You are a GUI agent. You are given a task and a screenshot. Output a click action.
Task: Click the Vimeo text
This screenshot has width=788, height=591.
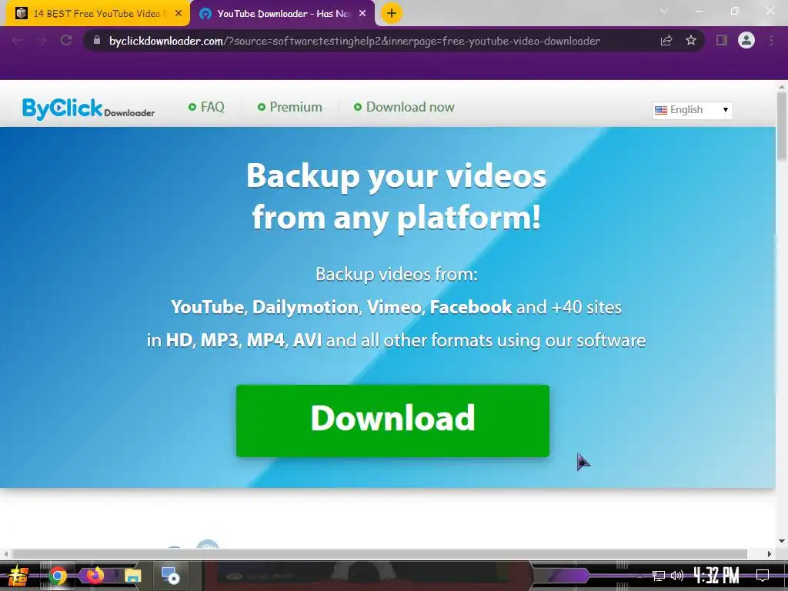[x=394, y=307]
